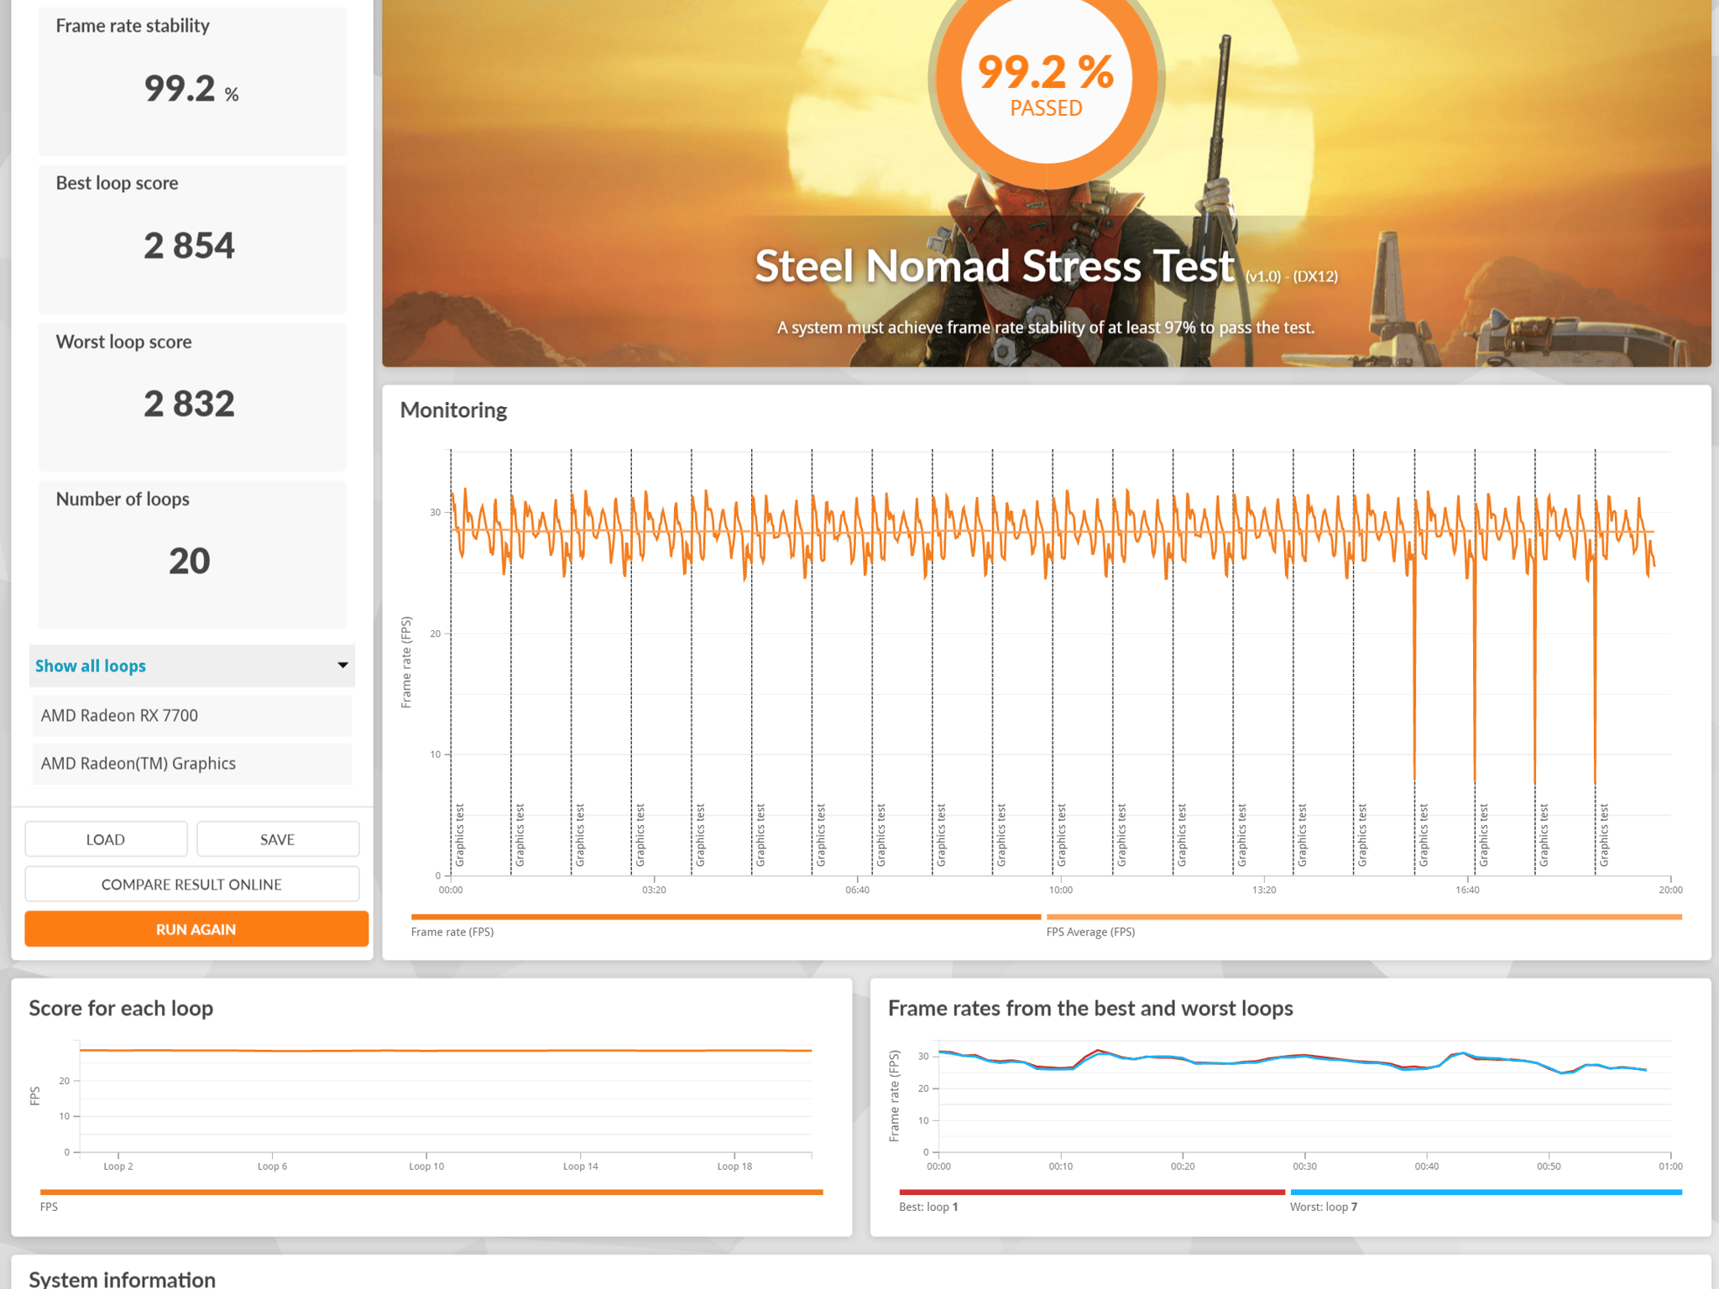Select the AMD Radeon(TM) Graphics entry
Viewport: 1719px width, 1289px height.
coord(191,763)
